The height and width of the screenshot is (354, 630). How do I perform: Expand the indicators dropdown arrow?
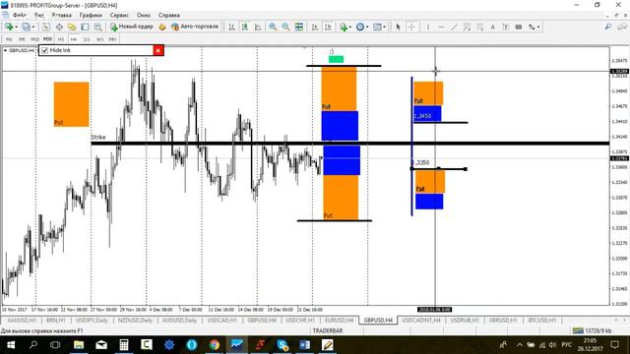350,27
